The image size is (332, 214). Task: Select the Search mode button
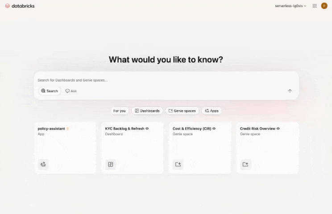(50, 91)
